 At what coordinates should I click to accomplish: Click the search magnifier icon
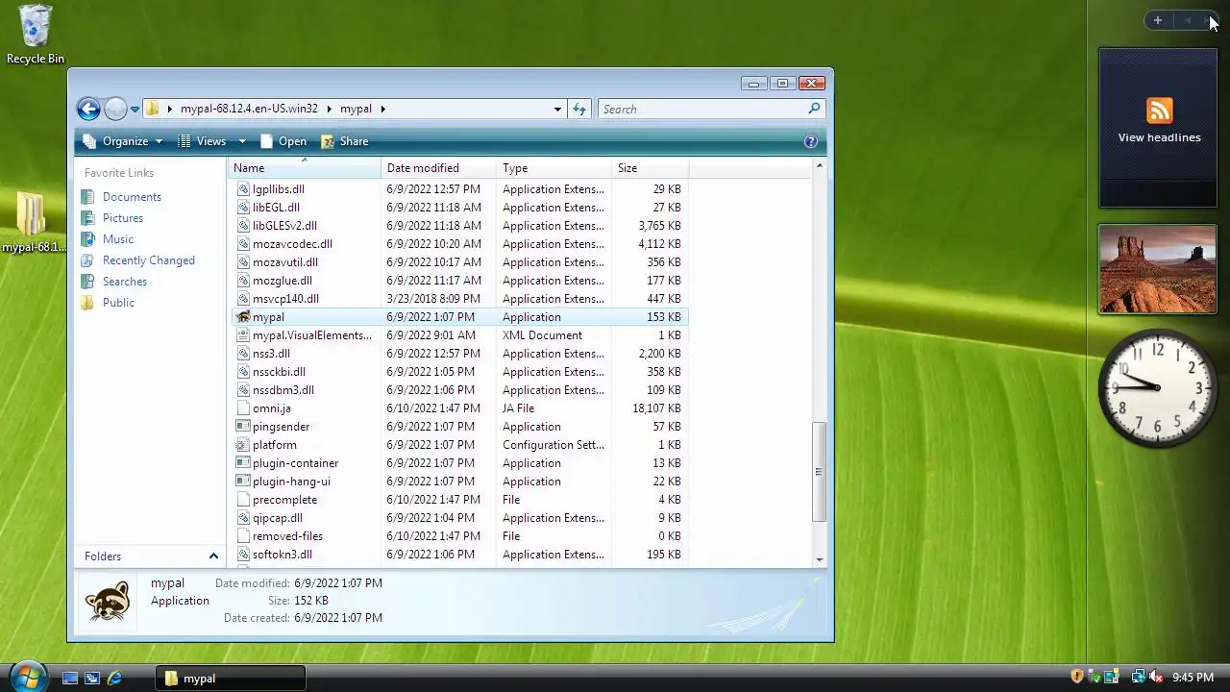[x=814, y=109]
